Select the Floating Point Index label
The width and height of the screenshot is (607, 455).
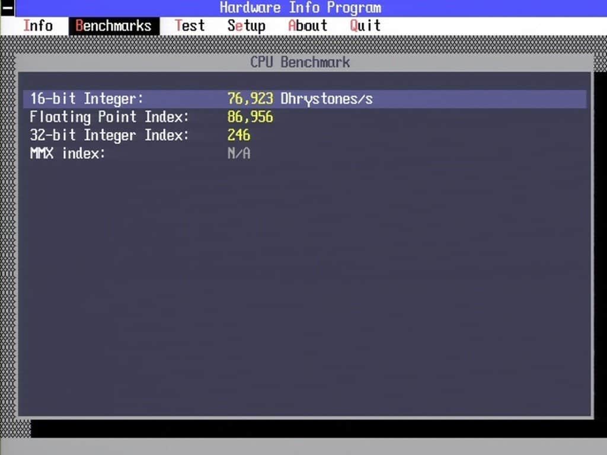[109, 117]
